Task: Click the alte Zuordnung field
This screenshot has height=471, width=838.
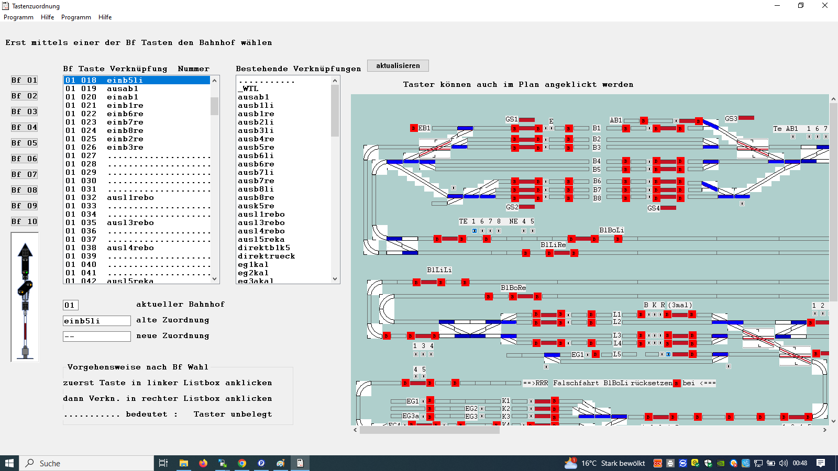Action: coord(97,321)
